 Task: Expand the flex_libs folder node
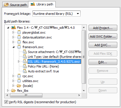(8, 91)
